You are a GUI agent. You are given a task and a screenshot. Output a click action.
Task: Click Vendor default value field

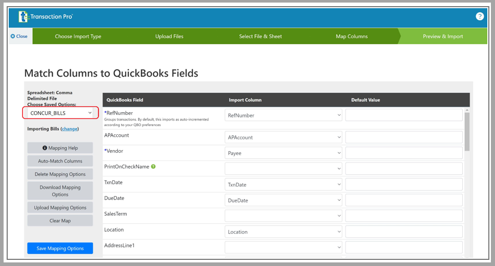click(x=404, y=153)
